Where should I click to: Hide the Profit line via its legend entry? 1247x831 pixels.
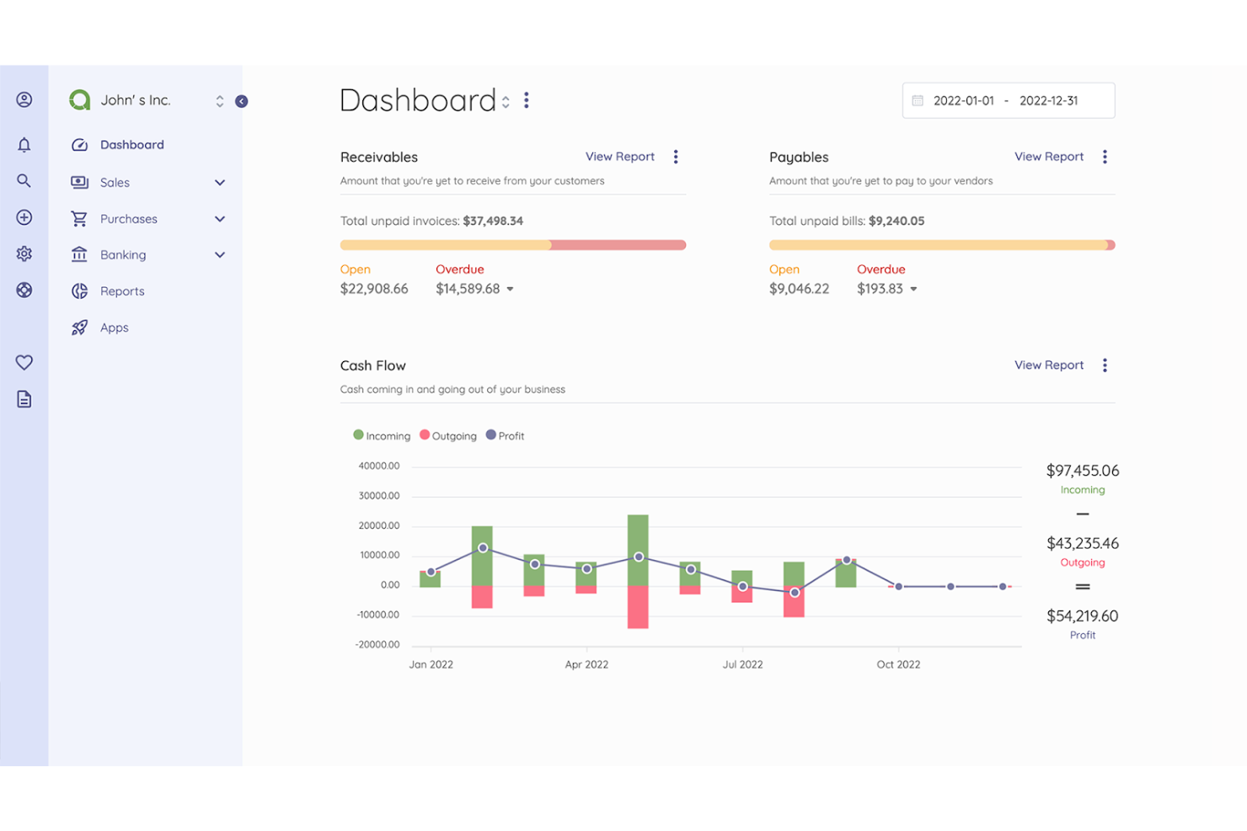pos(505,435)
